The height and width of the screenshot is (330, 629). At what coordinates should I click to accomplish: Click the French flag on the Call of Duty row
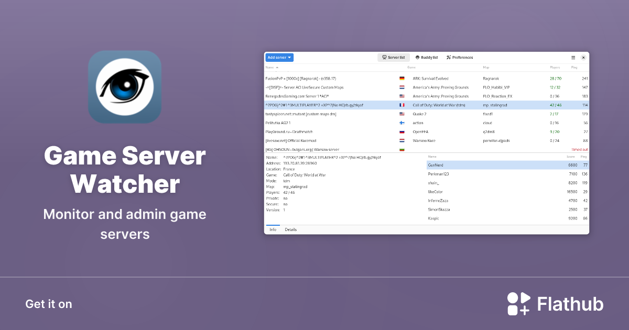[402, 105]
